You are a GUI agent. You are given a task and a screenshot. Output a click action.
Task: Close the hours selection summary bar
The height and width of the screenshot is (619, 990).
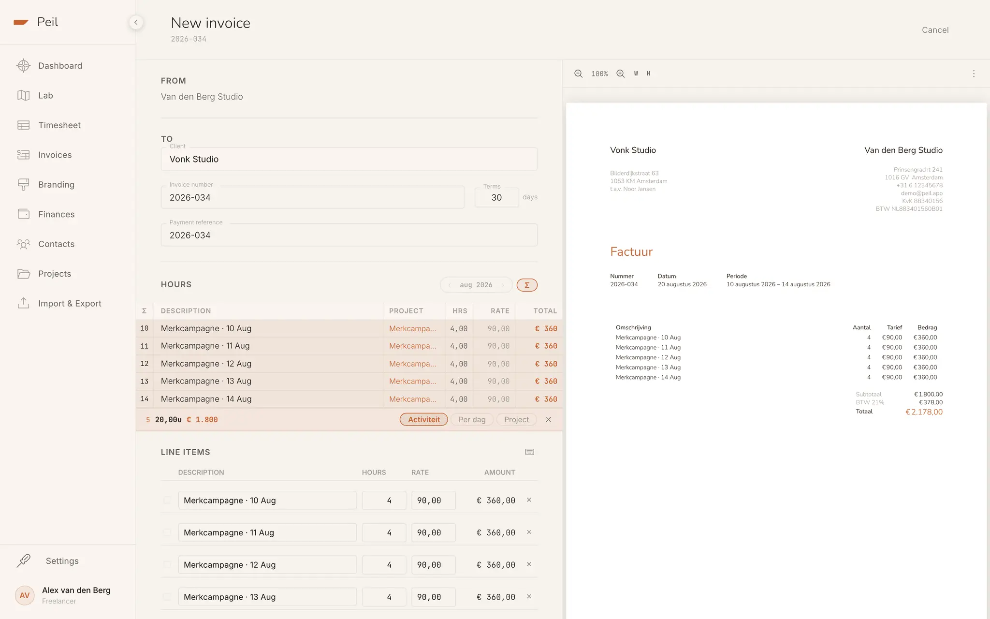pos(548,420)
